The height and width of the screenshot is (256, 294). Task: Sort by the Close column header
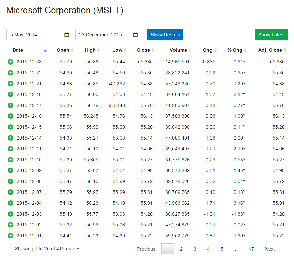click(143, 50)
